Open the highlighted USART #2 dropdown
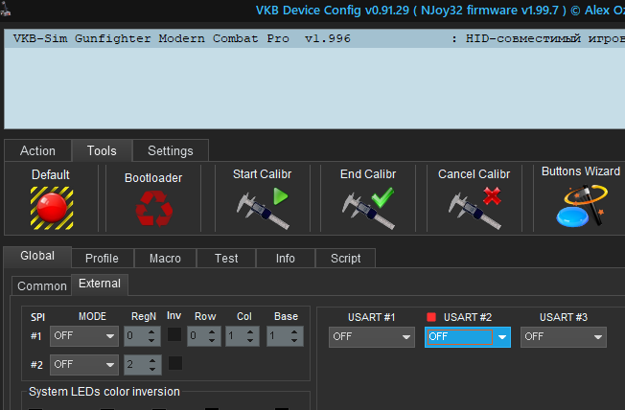Viewport: 625px width, 410px height. coord(467,336)
